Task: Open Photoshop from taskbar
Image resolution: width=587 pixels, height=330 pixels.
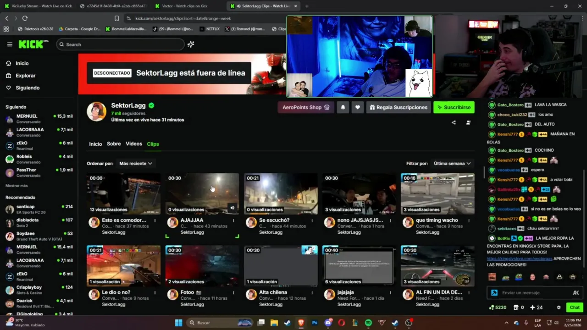Action: [315, 323]
